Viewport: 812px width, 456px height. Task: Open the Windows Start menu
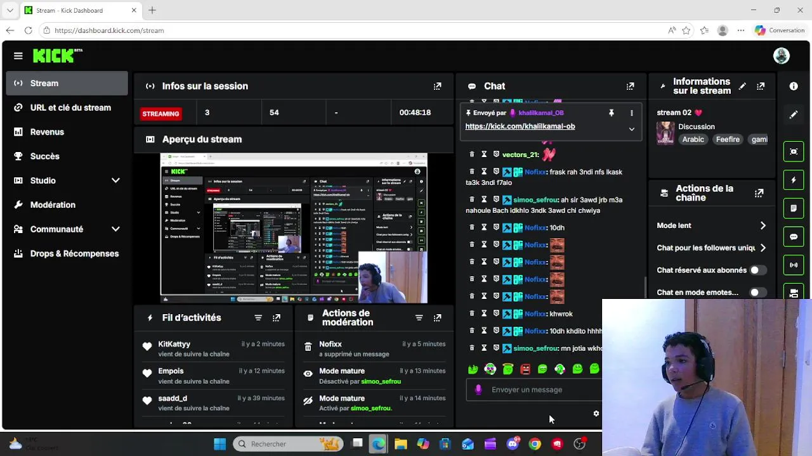point(219,444)
